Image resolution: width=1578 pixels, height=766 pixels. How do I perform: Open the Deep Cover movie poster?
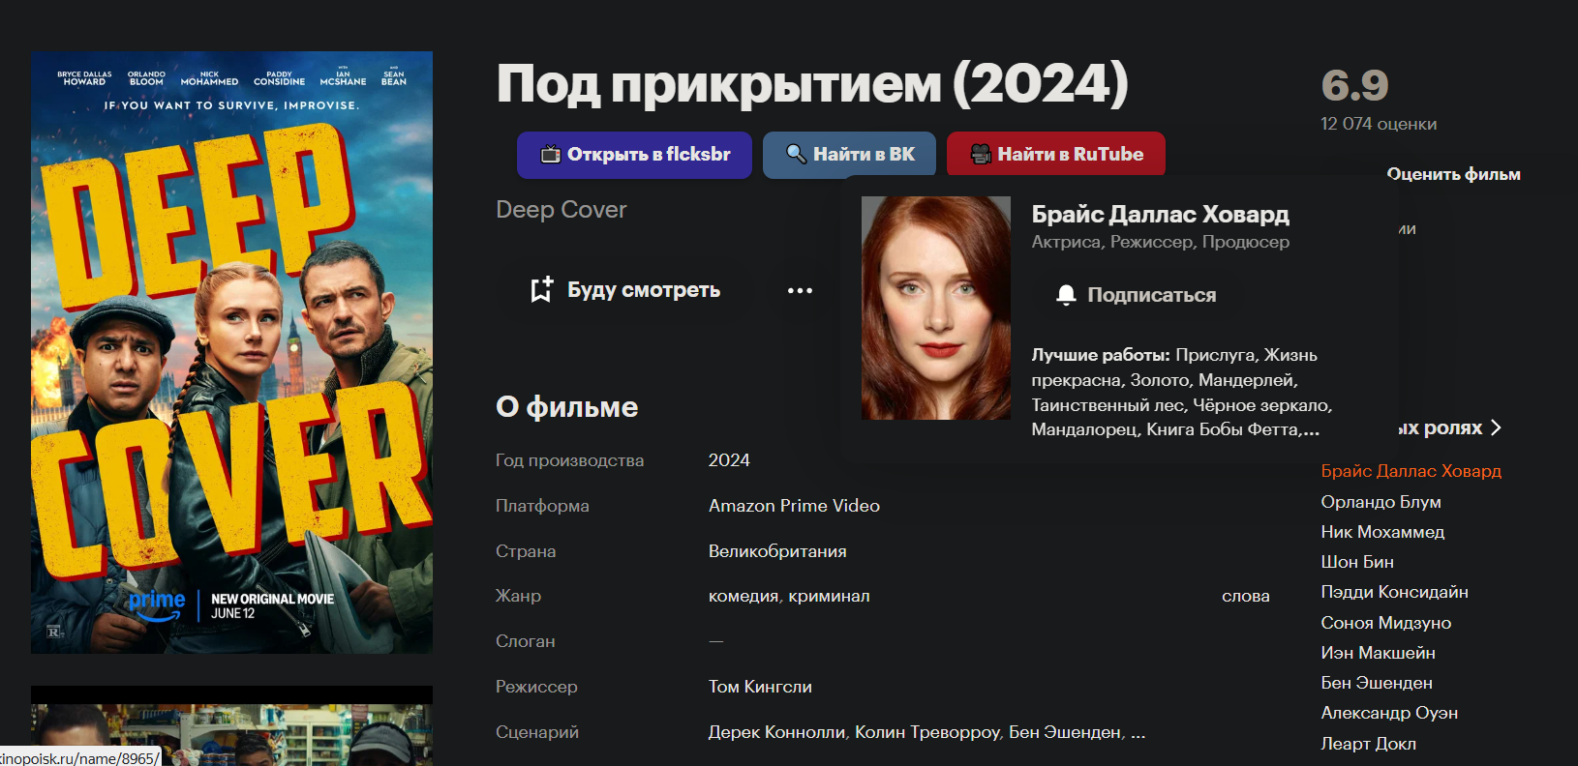[231, 352]
